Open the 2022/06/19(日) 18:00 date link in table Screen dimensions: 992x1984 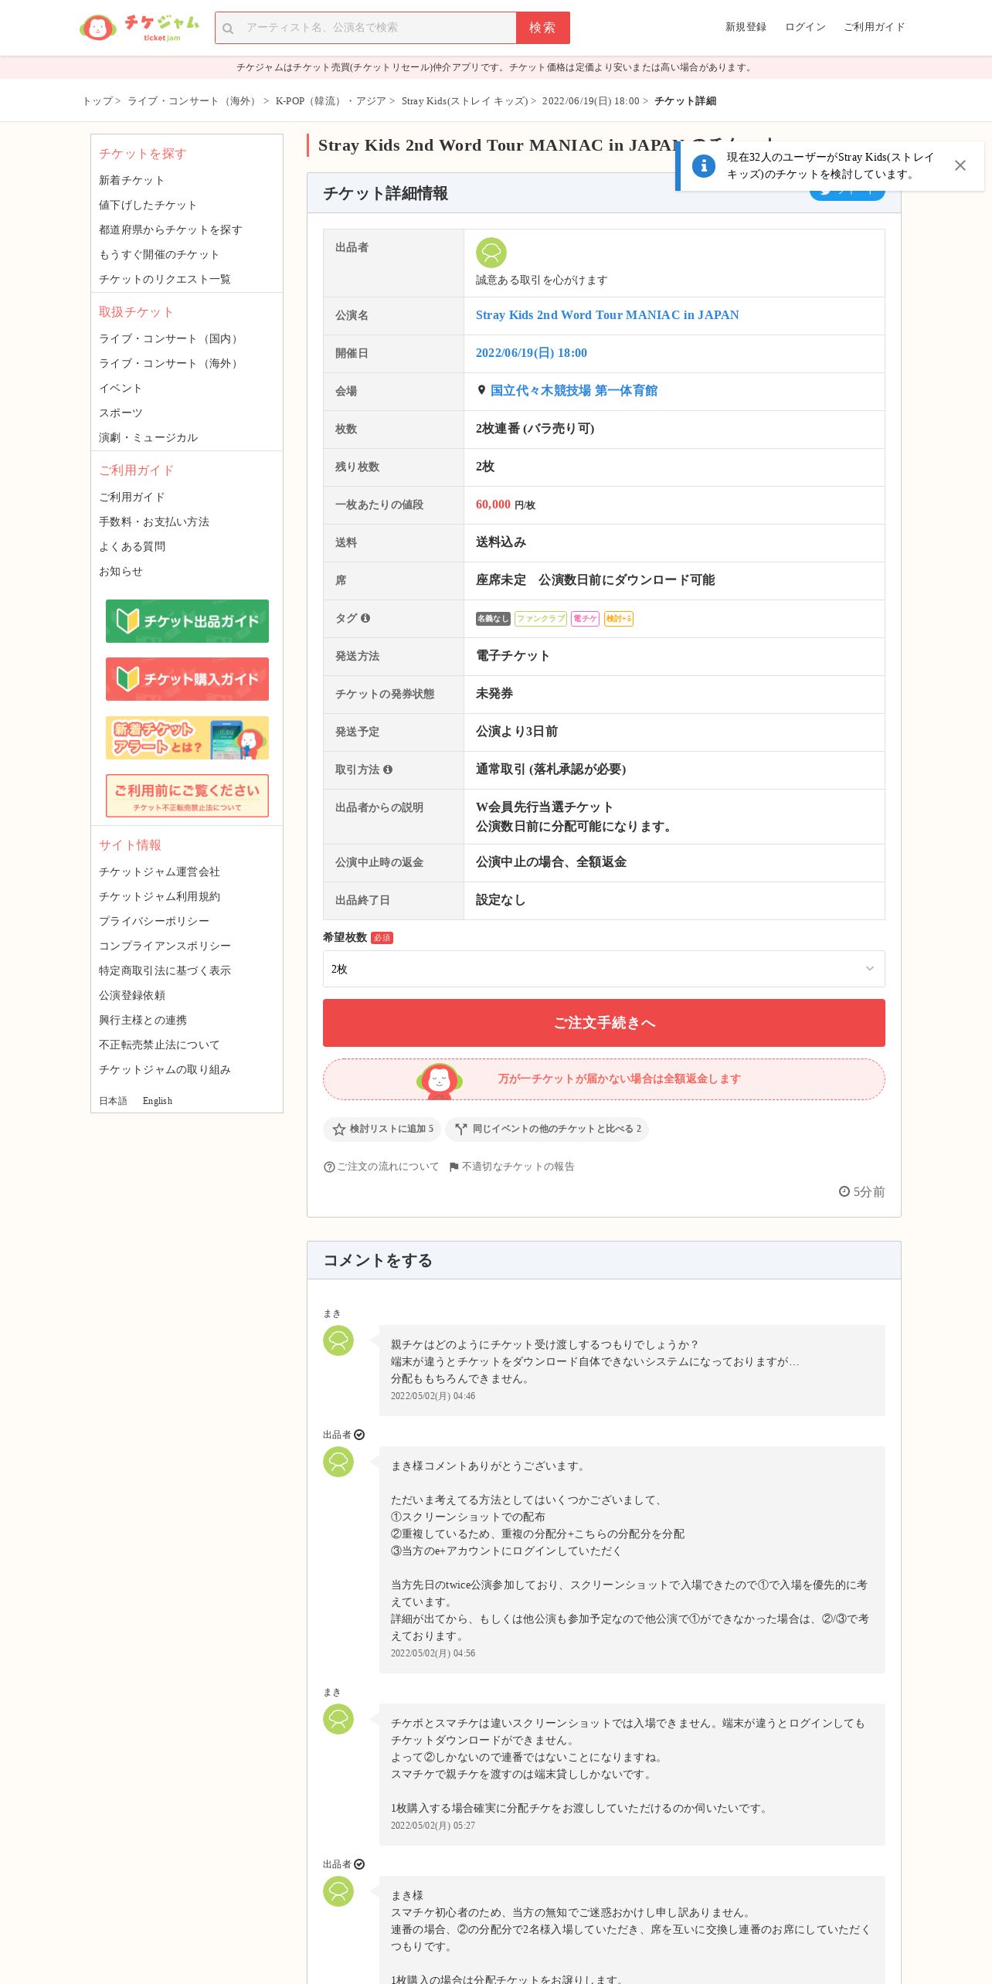point(532,353)
